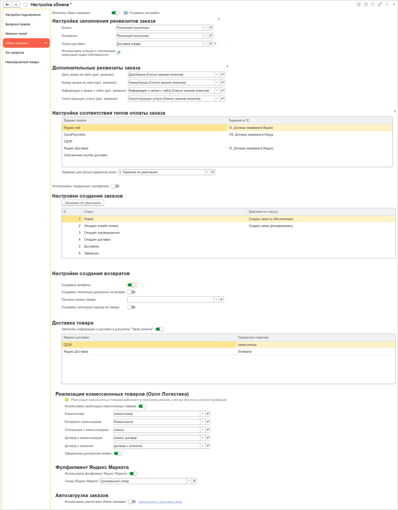Open linked item icon for Склад (Яндекс Маркет)

pyautogui.click(x=194, y=481)
